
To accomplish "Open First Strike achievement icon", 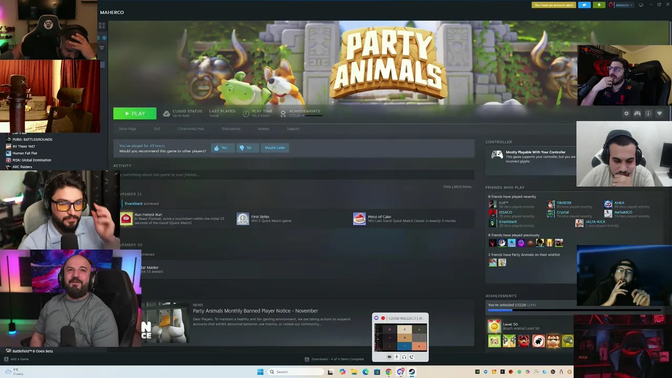I will [243, 219].
